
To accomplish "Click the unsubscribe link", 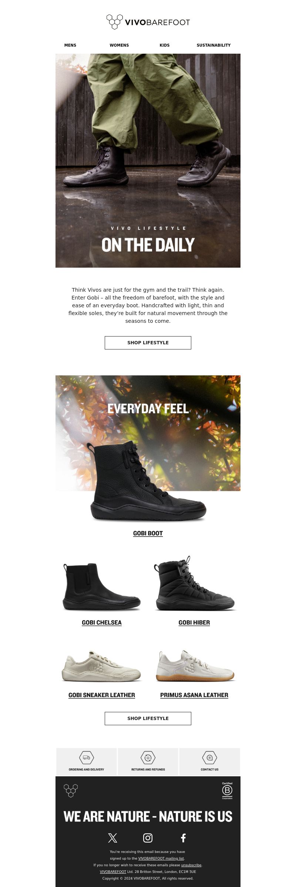I will coord(191,865).
